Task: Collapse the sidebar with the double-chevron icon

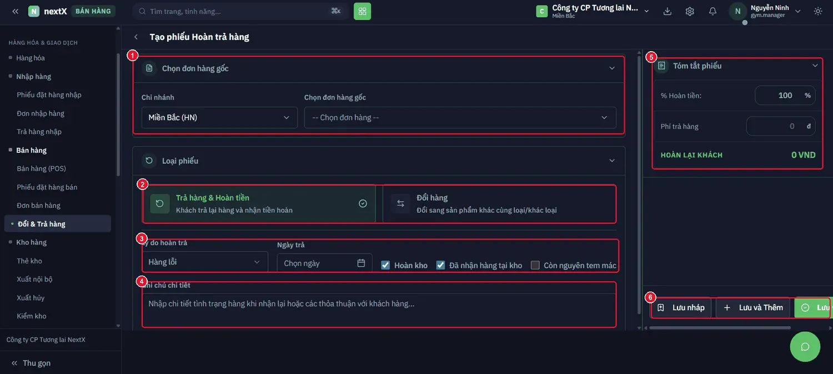Action: pos(15,11)
